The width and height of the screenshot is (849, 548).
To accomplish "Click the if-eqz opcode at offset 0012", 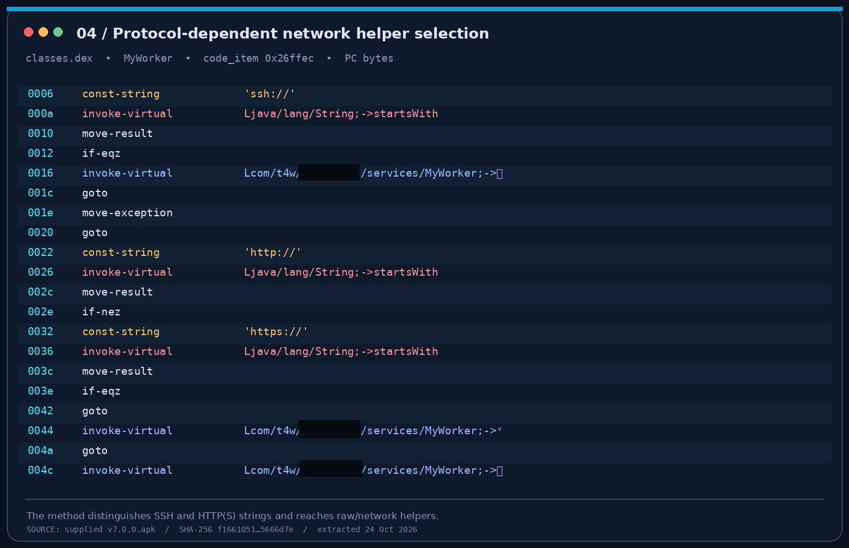I will [101, 153].
